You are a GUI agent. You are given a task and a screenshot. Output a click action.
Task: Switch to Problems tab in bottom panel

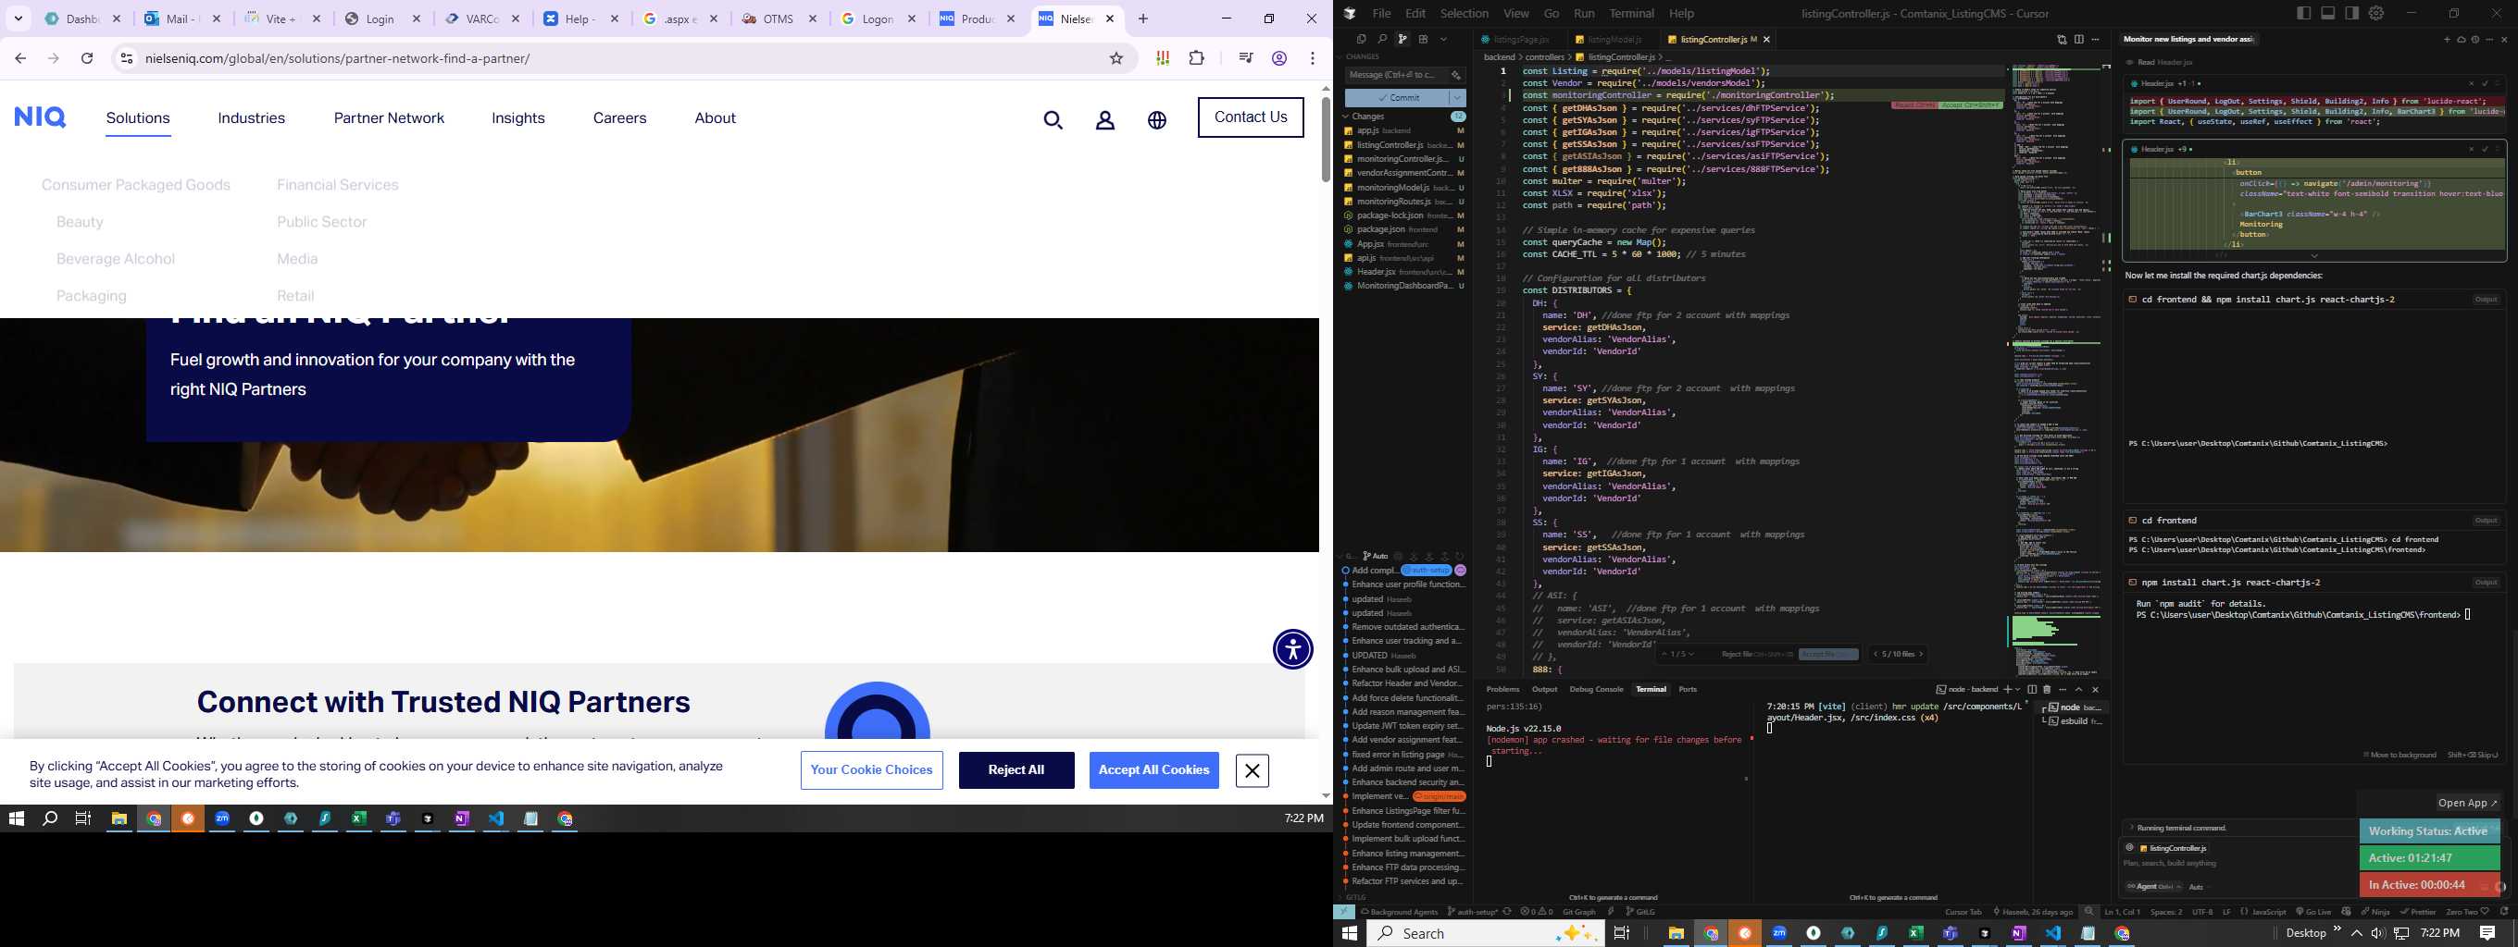click(1502, 689)
